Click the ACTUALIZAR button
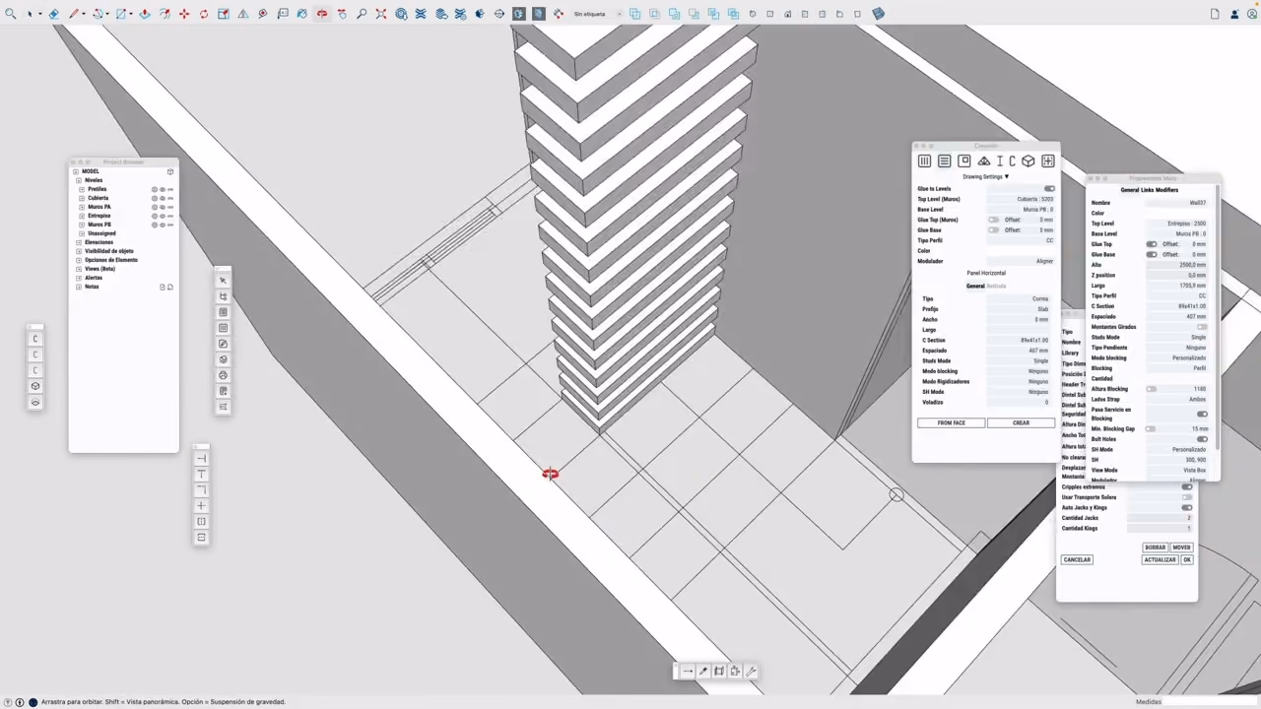 coord(1160,559)
